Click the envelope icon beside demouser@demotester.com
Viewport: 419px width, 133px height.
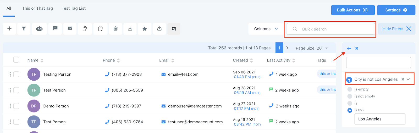[x=163, y=106]
